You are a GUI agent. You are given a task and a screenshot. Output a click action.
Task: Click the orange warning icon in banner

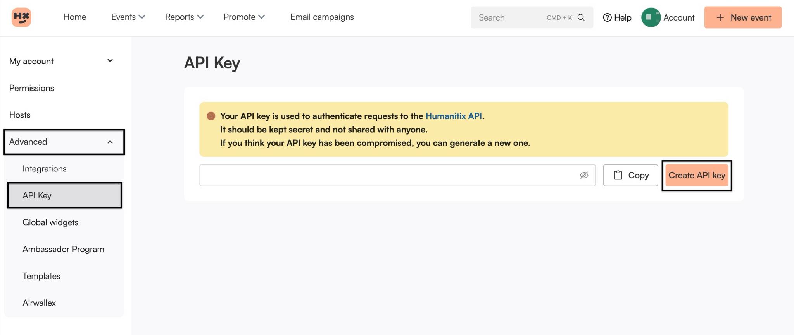click(x=211, y=116)
